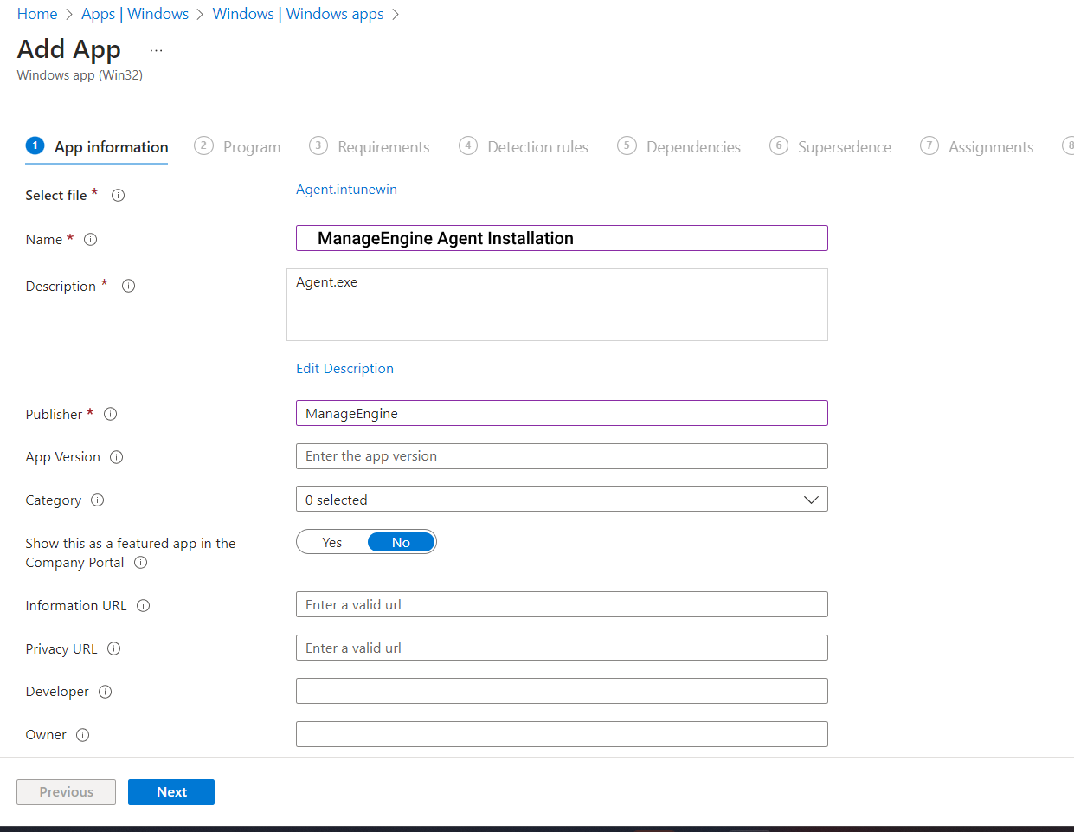Click the Owner input field
The image size is (1074, 832).
tap(562, 734)
